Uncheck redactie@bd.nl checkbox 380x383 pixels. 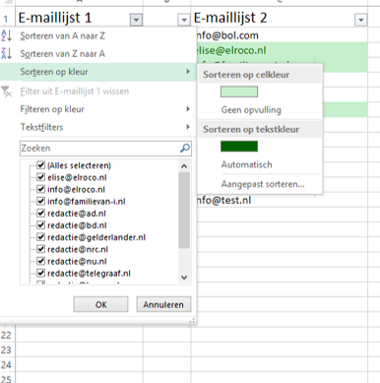[x=40, y=224]
